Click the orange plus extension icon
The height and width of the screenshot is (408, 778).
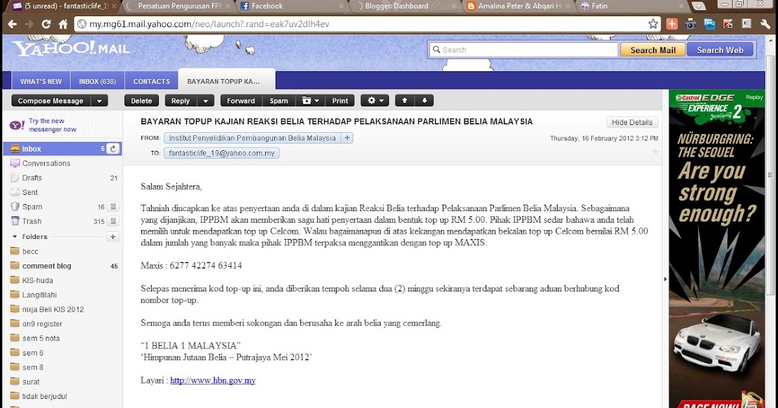point(672,24)
